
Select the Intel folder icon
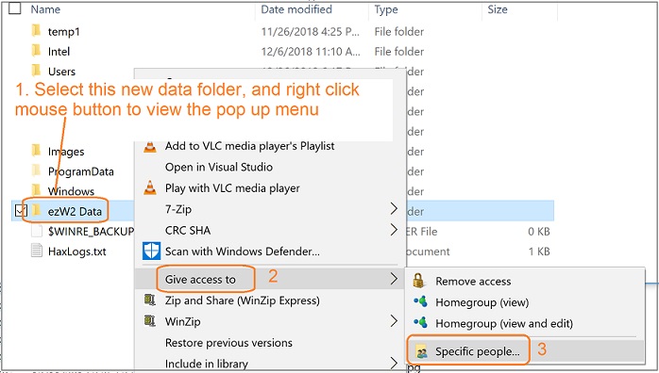point(37,51)
